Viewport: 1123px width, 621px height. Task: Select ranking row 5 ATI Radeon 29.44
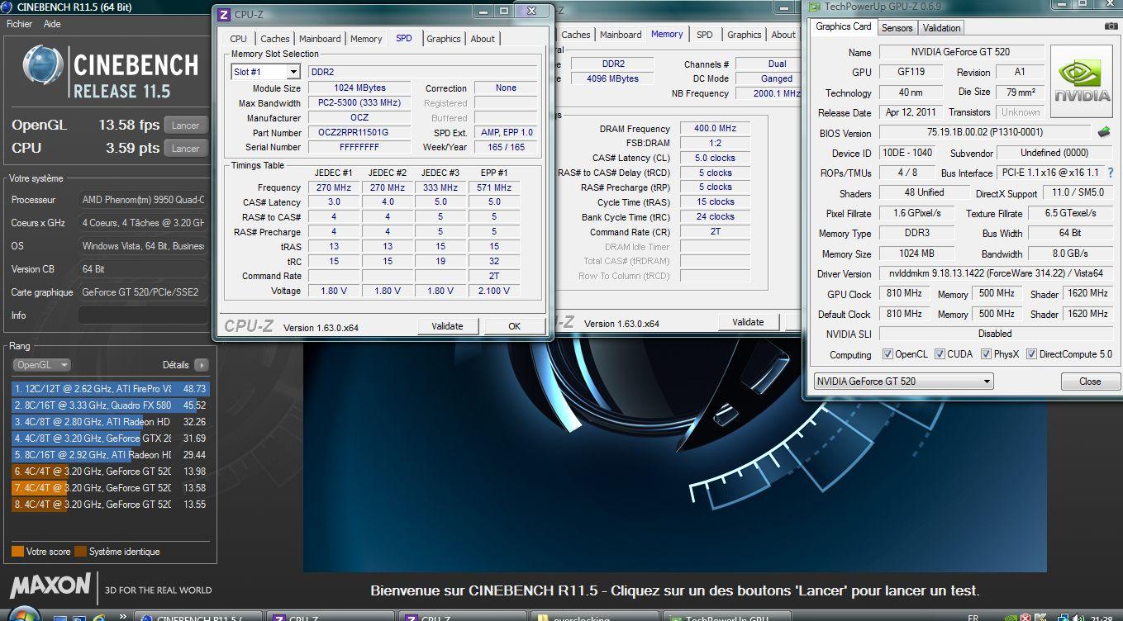(111, 454)
